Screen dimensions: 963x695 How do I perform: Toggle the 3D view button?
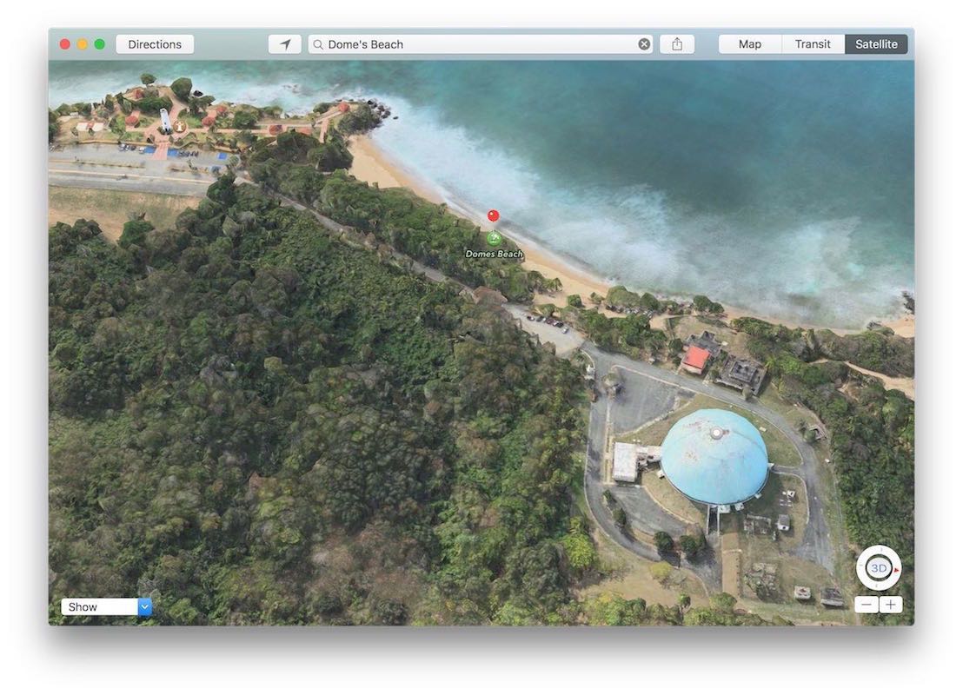pos(879,568)
